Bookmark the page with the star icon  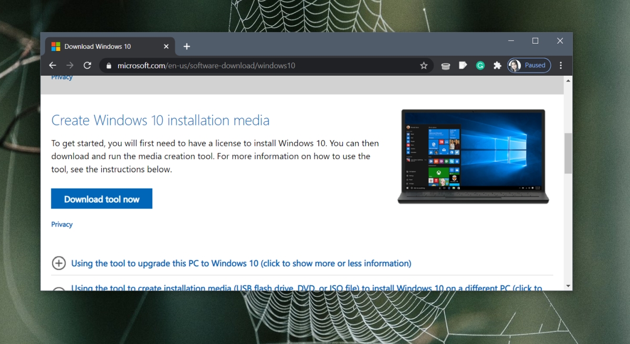pyautogui.click(x=424, y=65)
